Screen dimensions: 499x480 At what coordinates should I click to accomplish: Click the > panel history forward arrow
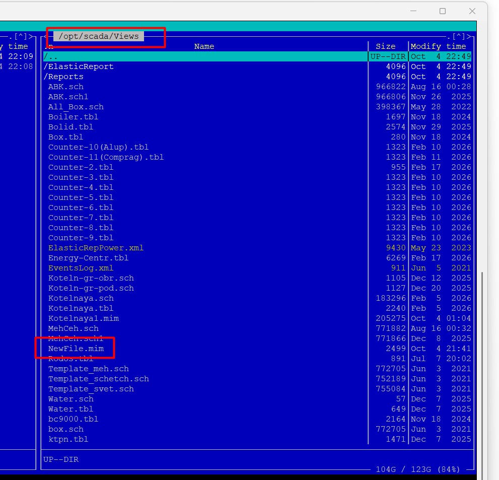[469, 36]
